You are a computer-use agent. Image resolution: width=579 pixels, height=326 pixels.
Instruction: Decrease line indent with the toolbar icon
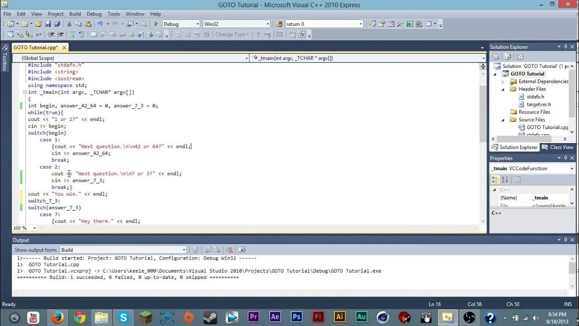point(52,34)
